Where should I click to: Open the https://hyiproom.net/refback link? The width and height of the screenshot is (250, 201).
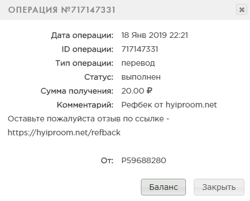click(x=64, y=133)
